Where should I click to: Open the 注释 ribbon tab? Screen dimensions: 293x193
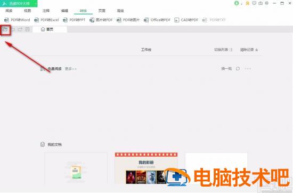[46, 11]
